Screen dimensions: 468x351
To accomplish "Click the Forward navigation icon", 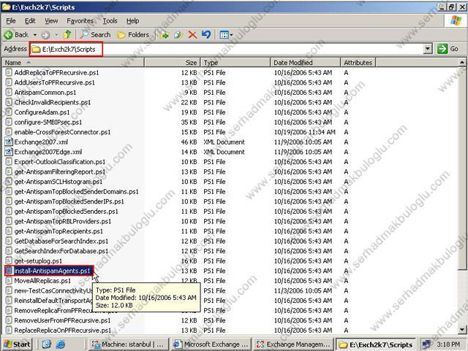I will 45,35.
